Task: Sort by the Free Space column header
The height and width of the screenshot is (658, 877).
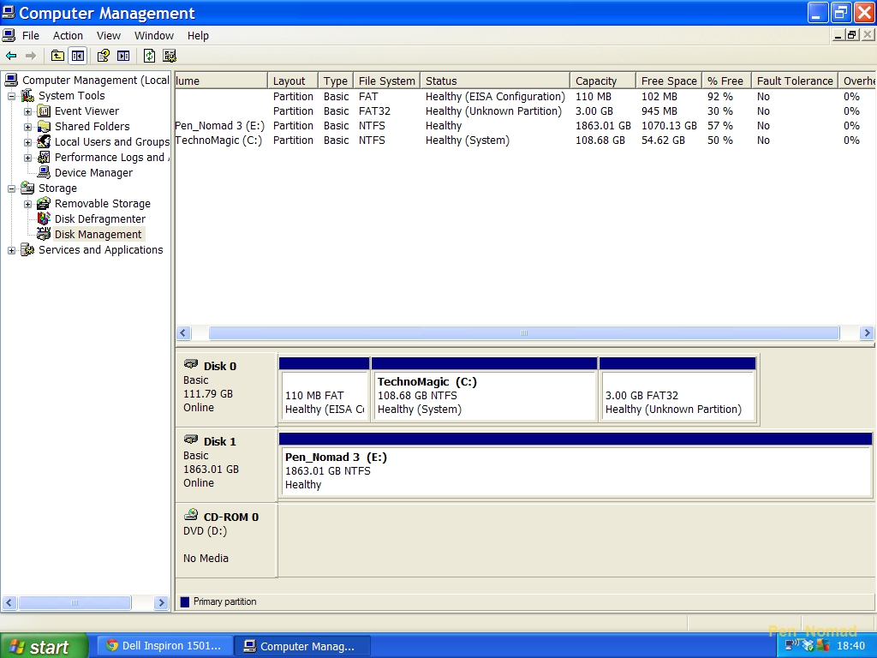Action: [x=668, y=81]
